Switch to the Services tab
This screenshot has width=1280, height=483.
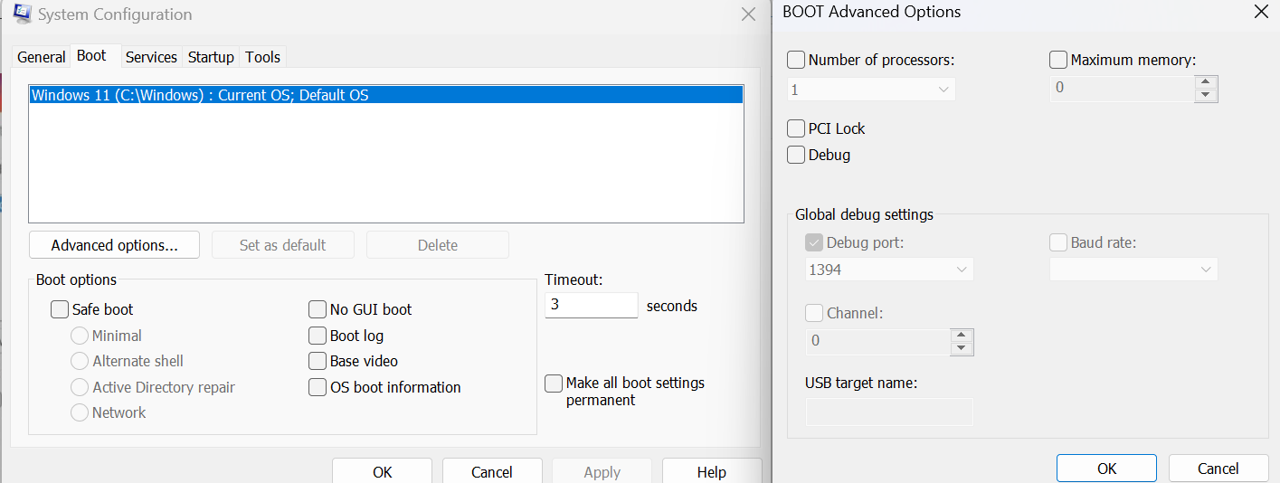tap(151, 57)
